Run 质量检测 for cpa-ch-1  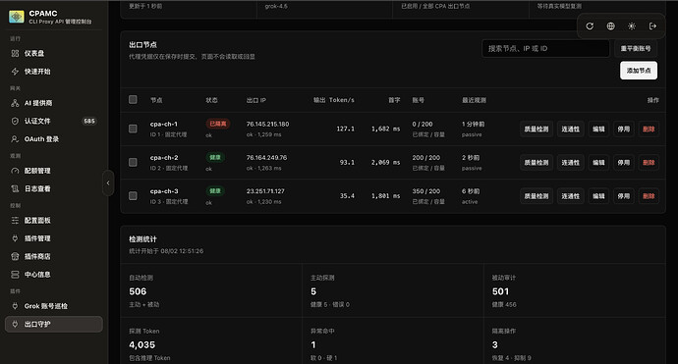pyautogui.click(x=537, y=130)
